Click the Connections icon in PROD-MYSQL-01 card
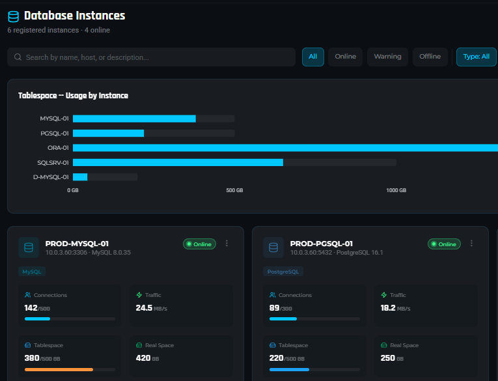This screenshot has height=381, width=498. pos(28,295)
